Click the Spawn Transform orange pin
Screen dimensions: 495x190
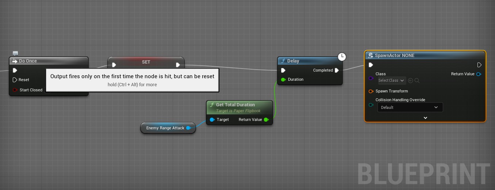(x=371, y=91)
